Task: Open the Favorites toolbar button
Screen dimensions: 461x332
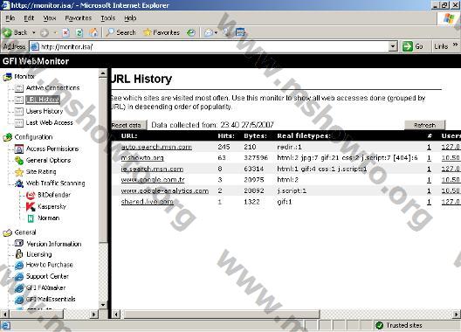Action: tap(162, 32)
